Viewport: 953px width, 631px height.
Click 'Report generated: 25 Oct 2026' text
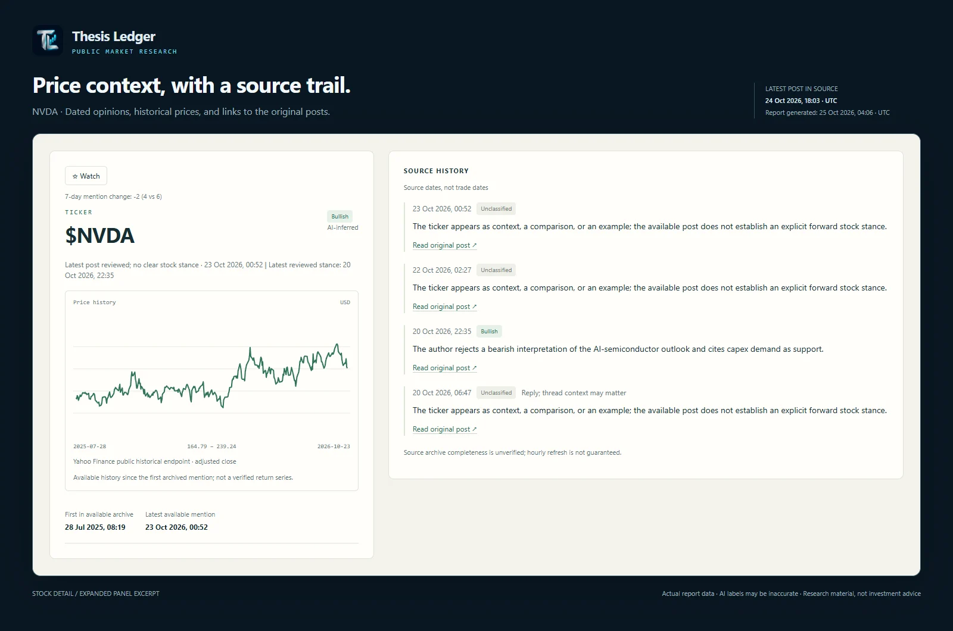pos(827,113)
